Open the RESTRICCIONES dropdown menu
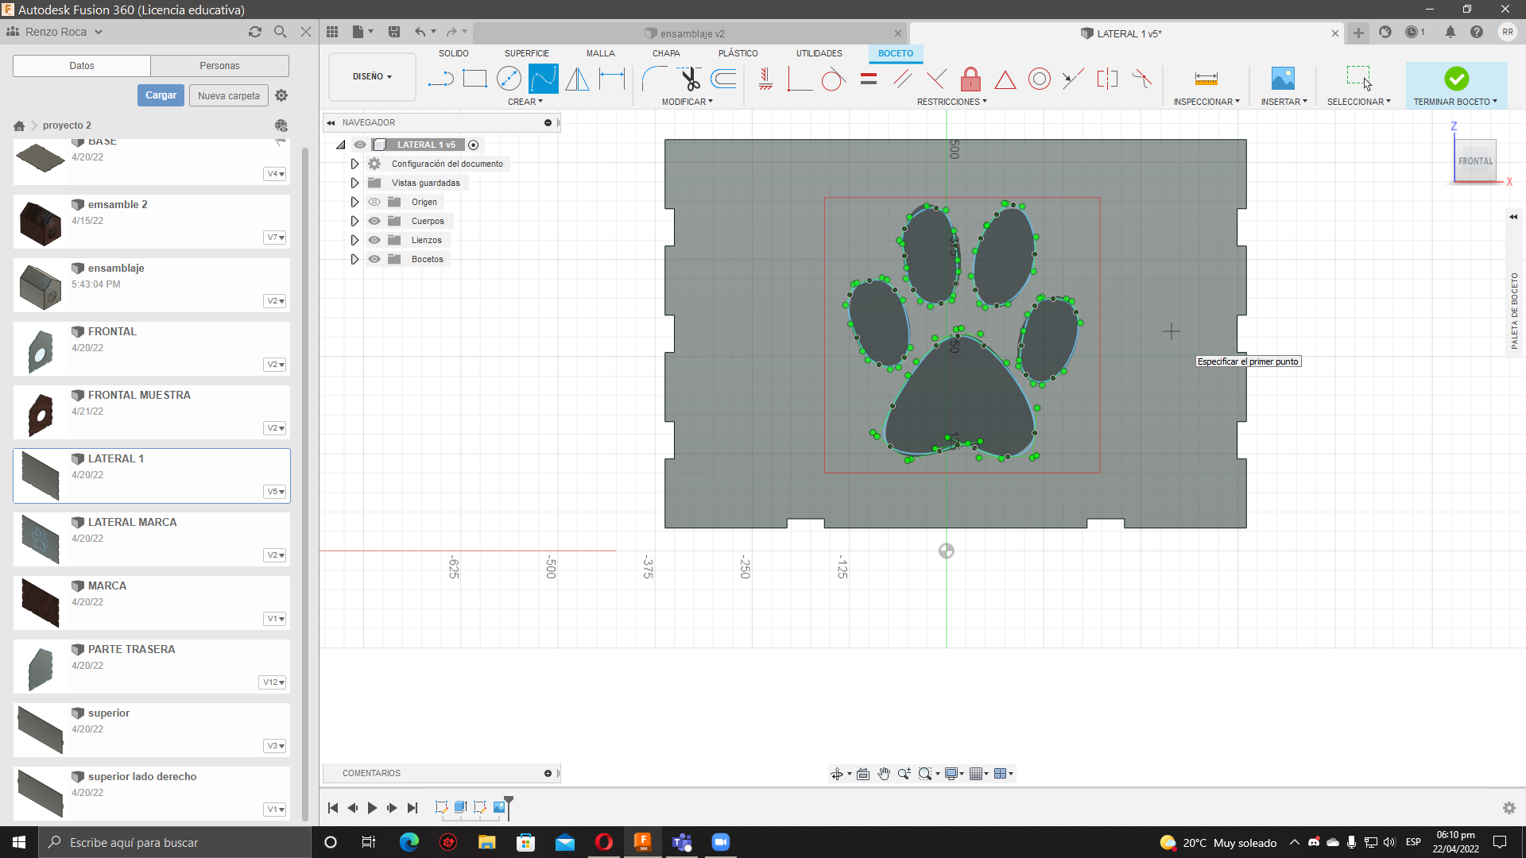The height and width of the screenshot is (858, 1526). [x=951, y=102]
